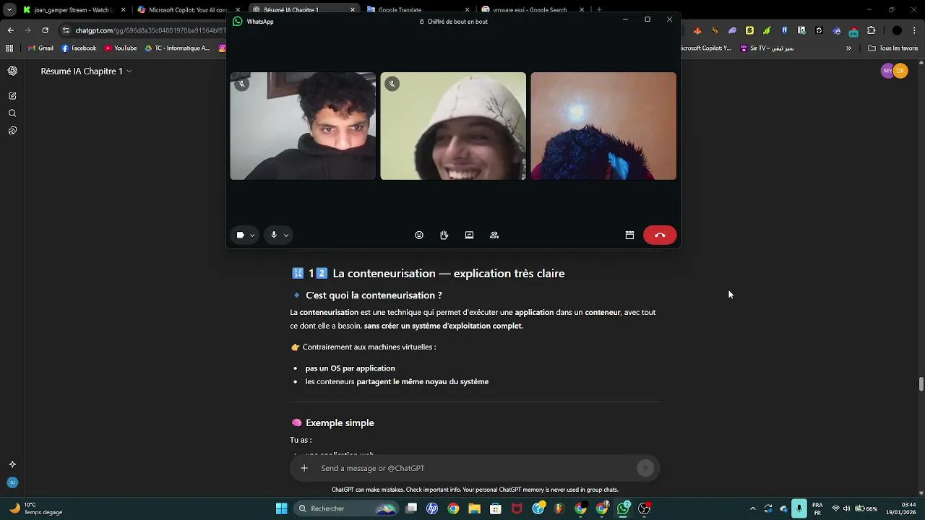
Task: Open a new browser tab
Action: (x=599, y=10)
